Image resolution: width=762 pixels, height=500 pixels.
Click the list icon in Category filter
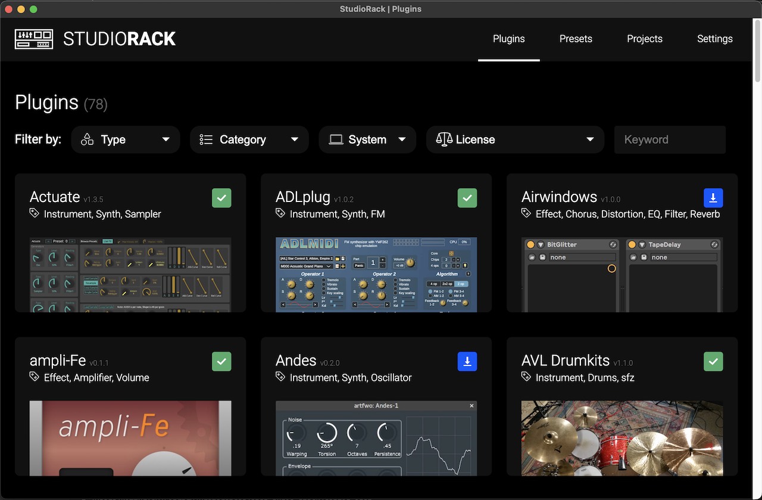(x=206, y=139)
